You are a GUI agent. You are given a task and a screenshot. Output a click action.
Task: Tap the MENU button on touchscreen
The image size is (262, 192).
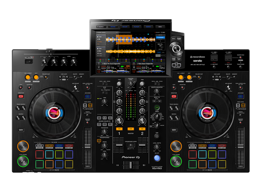[x=160, y=27]
